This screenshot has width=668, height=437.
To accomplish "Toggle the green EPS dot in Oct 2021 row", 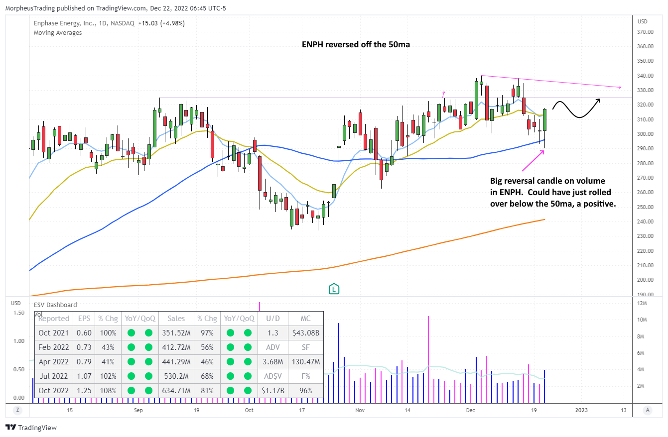I will click(x=131, y=332).
